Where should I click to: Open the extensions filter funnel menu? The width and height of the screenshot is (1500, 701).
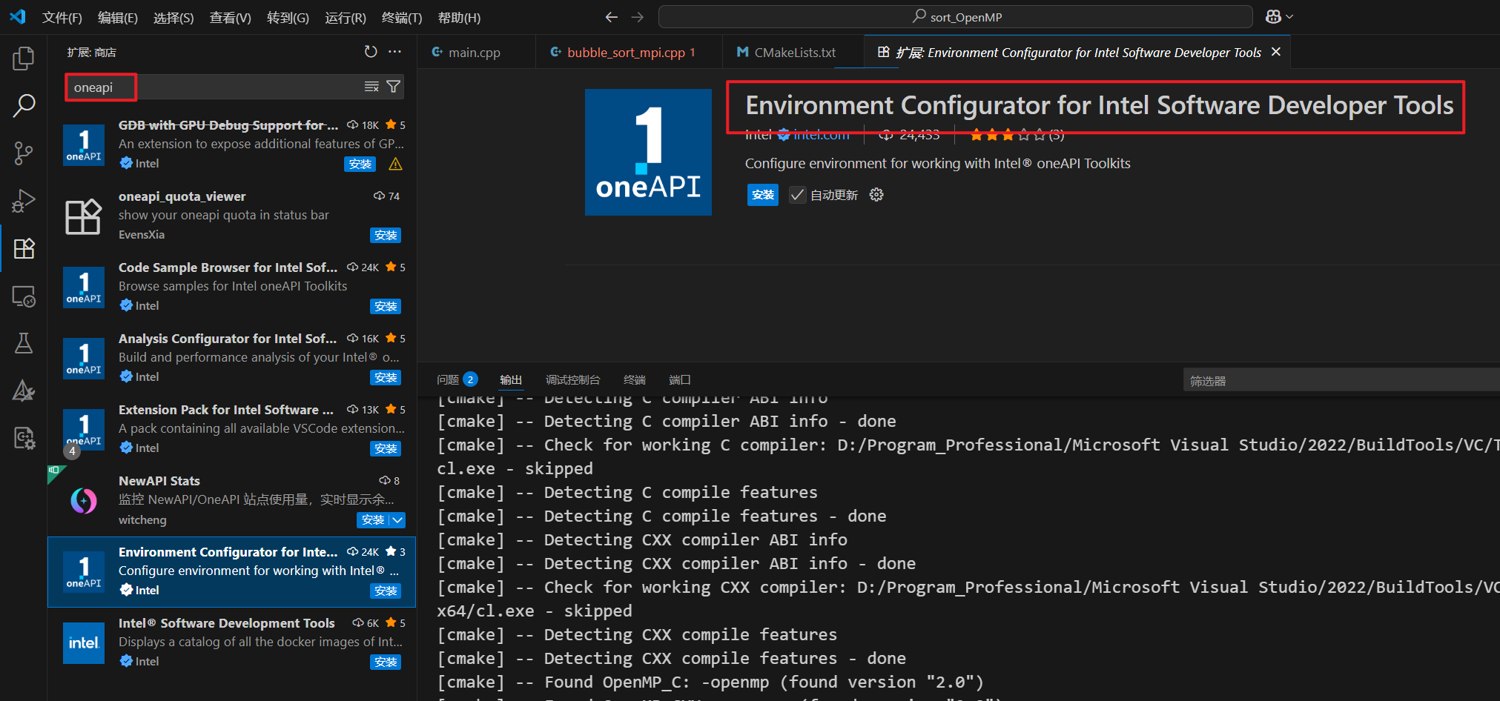point(394,86)
